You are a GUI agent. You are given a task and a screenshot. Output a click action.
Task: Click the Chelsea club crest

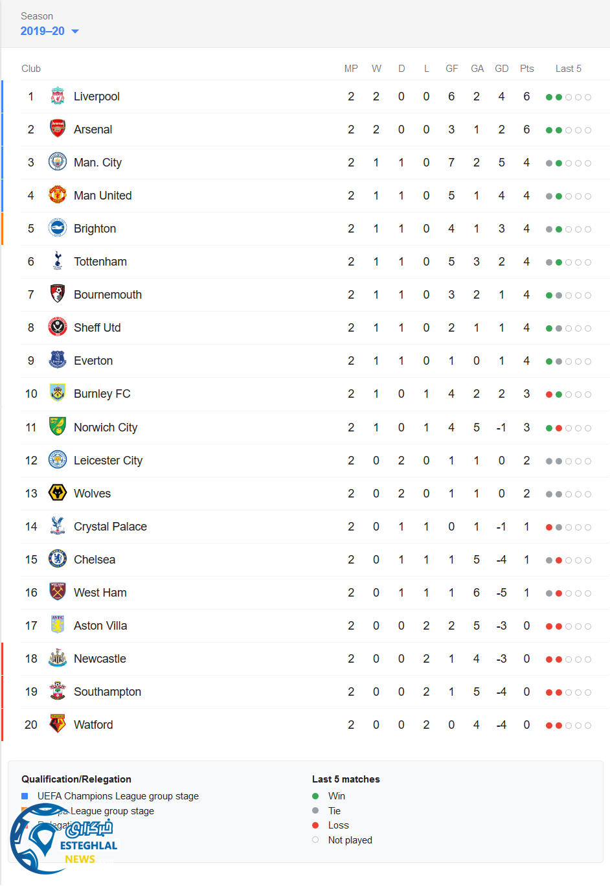point(58,560)
